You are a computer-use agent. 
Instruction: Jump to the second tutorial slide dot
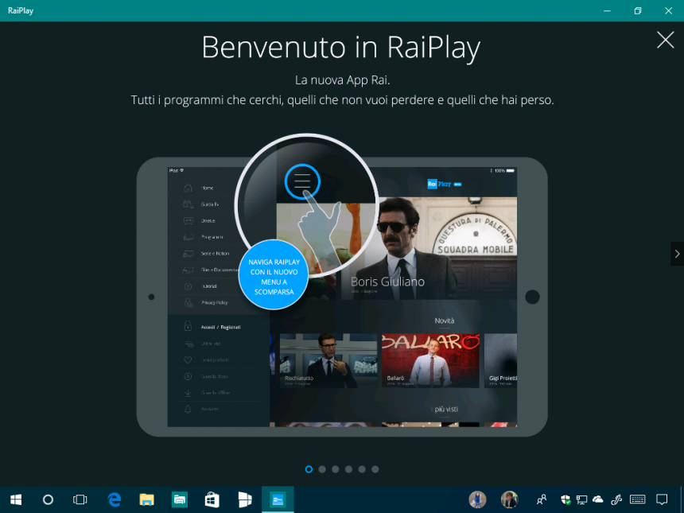pos(322,469)
